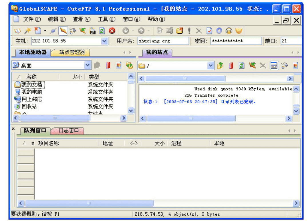This screenshot has height=221, width=308.
Task: Click the Disconnect icon in main toolbar
Action: (63, 31)
